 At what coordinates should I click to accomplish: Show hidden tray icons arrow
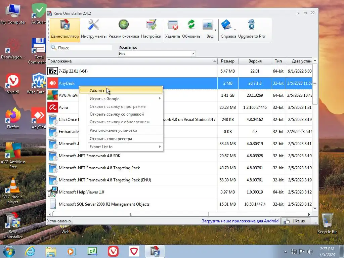286,252
